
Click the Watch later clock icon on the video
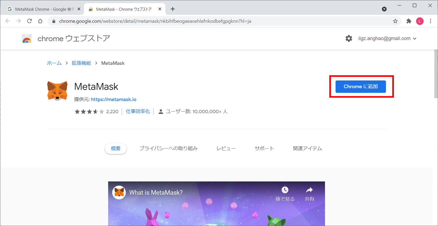click(x=285, y=190)
